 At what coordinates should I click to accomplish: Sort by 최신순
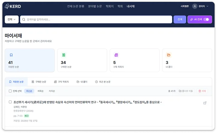click(x=29, y=91)
